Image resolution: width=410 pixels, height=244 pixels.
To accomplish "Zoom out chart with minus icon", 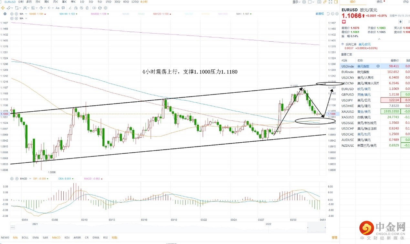I will click(332, 14).
